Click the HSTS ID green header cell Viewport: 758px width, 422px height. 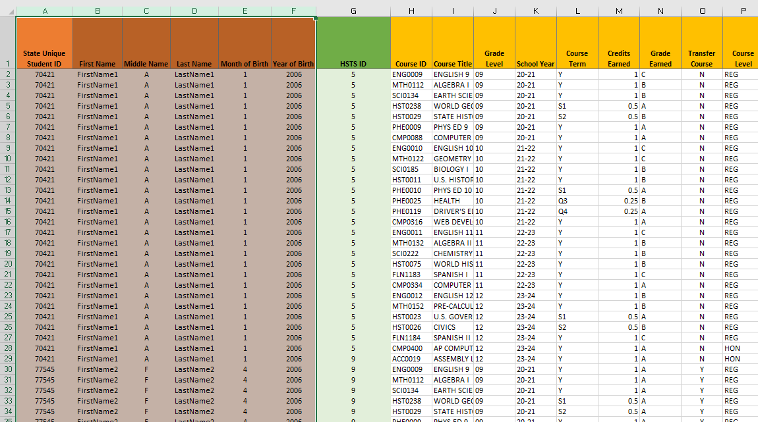pos(353,43)
